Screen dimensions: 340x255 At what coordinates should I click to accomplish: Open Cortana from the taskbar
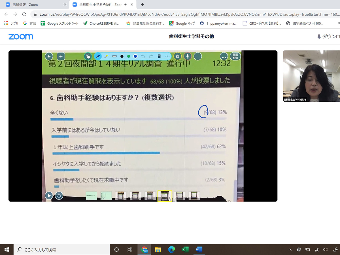pos(116,250)
